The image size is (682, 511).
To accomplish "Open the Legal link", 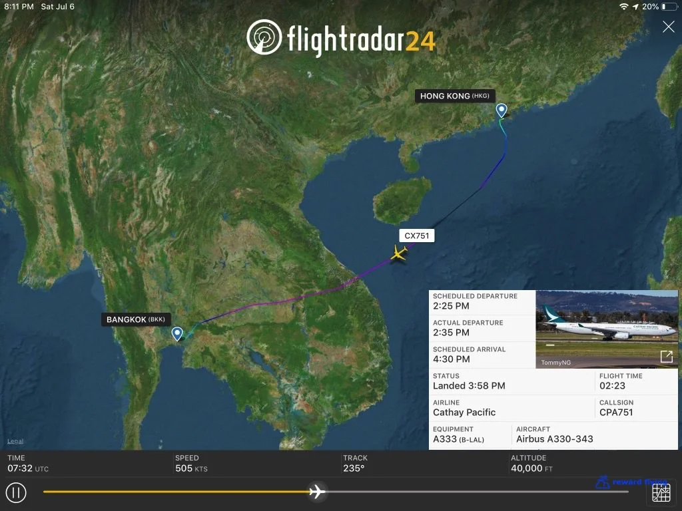I will click(15, 441).
